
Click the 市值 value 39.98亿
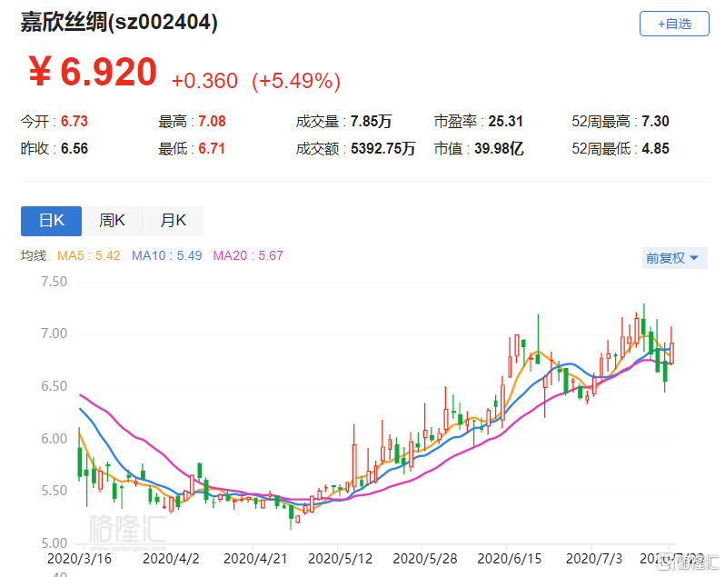point(499,148)
